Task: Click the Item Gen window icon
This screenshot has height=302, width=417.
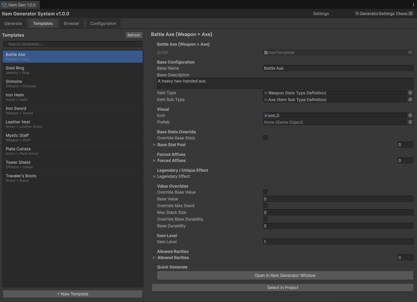Action: point(4,5)
